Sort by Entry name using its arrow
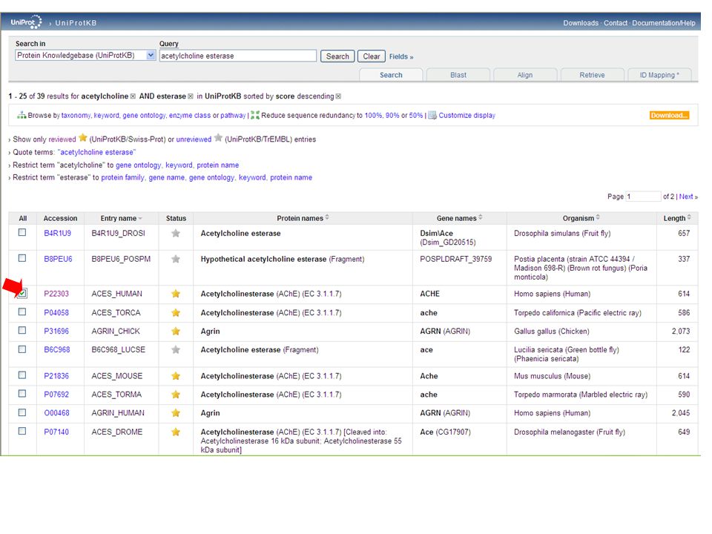The height and width of the screenshot is (534, 712). click(140, 218)
